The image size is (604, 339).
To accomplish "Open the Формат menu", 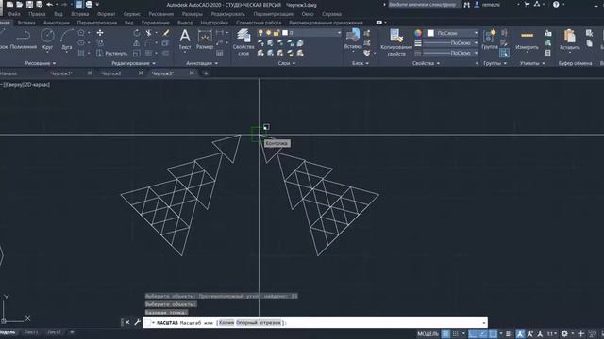I will [x=106, y=14].
